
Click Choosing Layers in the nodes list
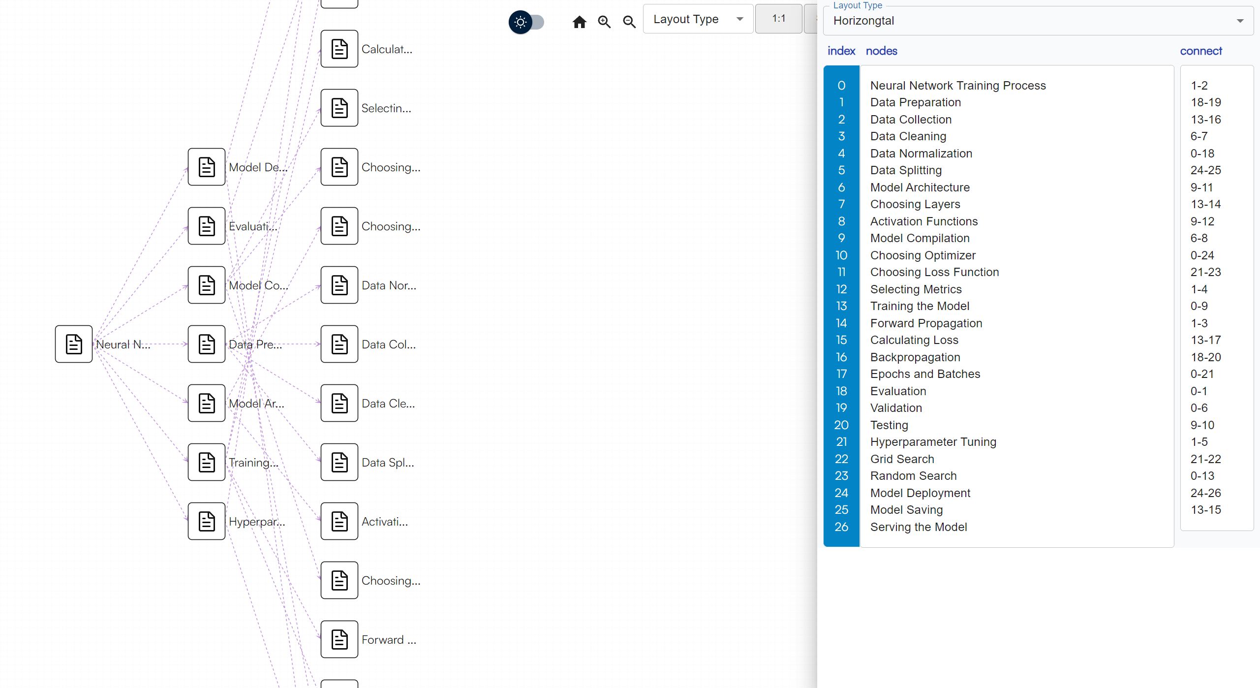[915, 204]
